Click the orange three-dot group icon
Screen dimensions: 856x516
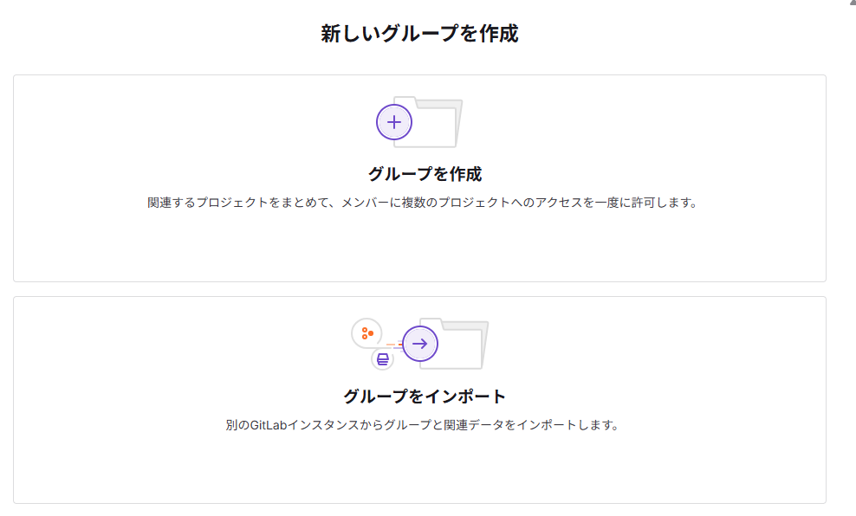point(366,332)
